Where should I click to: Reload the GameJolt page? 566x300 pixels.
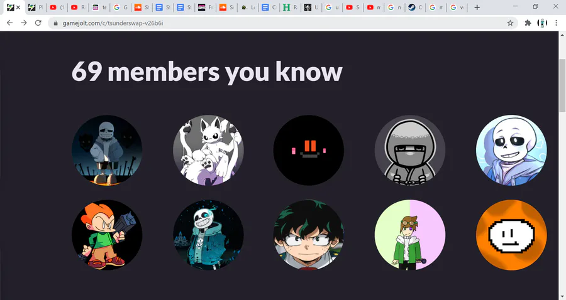[x=38, y=23]
